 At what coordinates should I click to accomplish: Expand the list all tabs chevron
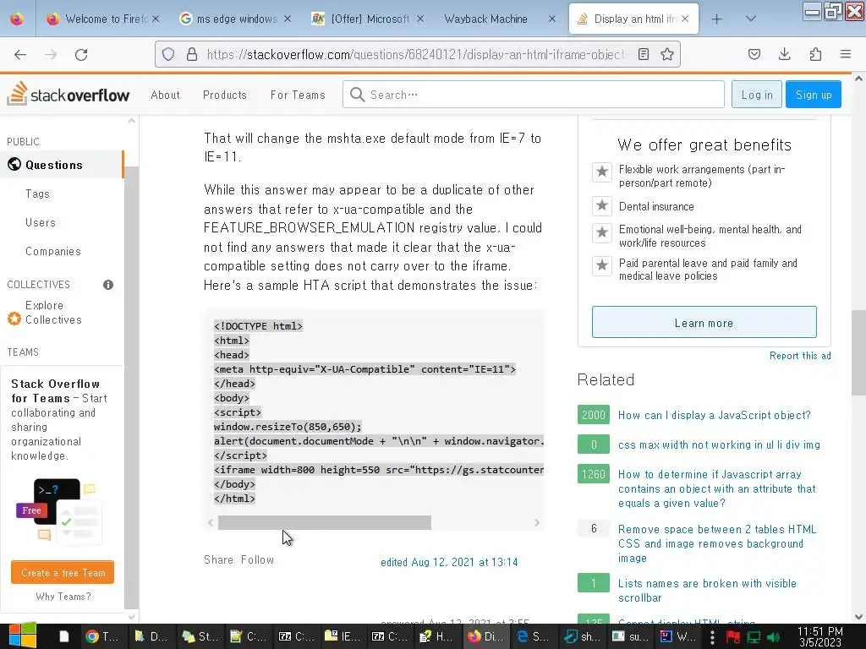[751, 19]
